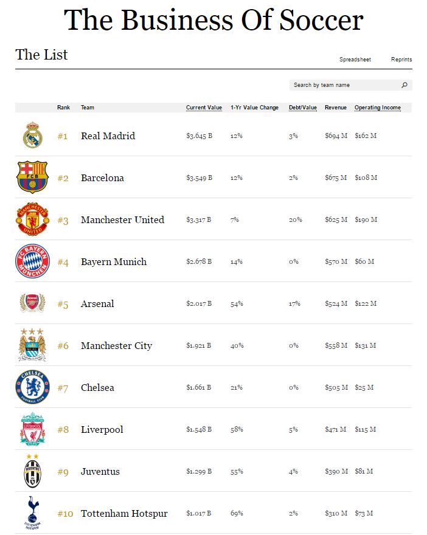This screenshot has height=535, width=427.
Task: Click the Revenue column header
Action: click(x=336, y=108)
